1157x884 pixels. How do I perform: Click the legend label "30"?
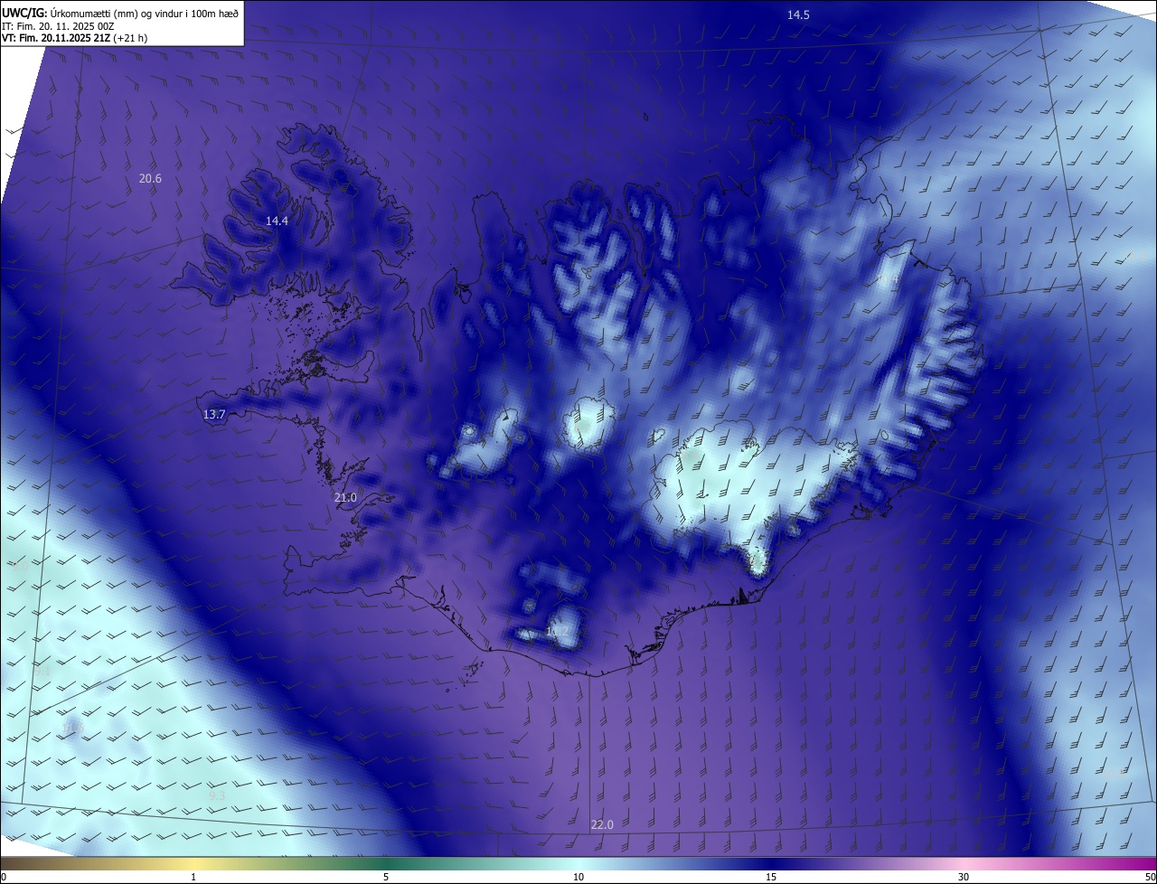pos(964,878)
